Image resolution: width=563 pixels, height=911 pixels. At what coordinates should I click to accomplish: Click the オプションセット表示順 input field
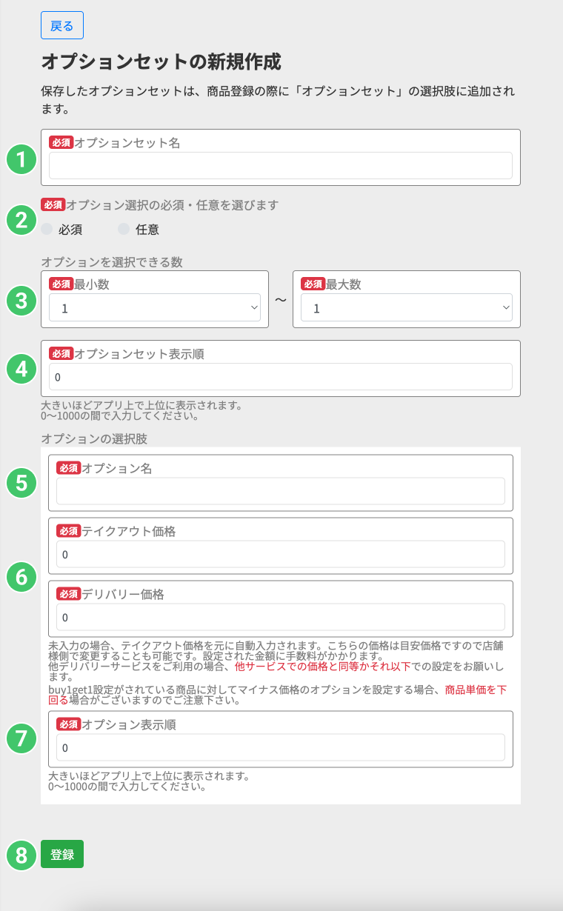[x=281, y=377]
